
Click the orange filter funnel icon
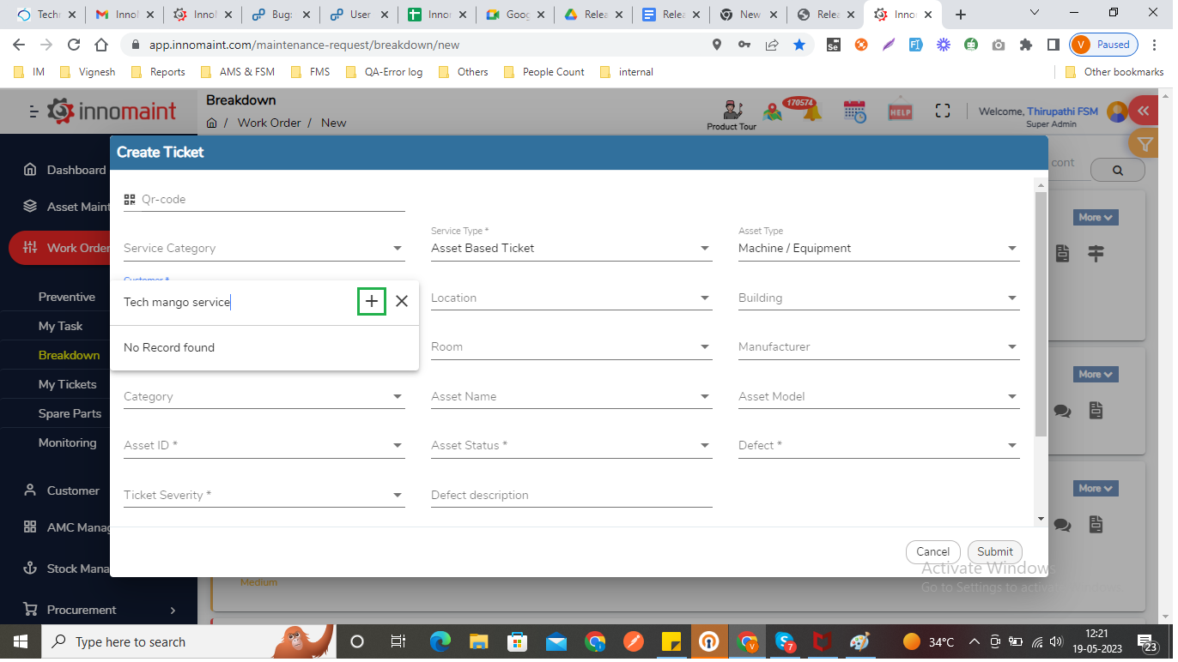coord(1144,144)
